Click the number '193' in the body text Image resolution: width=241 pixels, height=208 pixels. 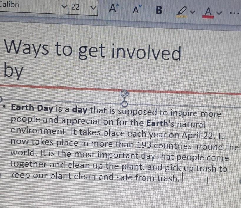click(x=144, y=145)
